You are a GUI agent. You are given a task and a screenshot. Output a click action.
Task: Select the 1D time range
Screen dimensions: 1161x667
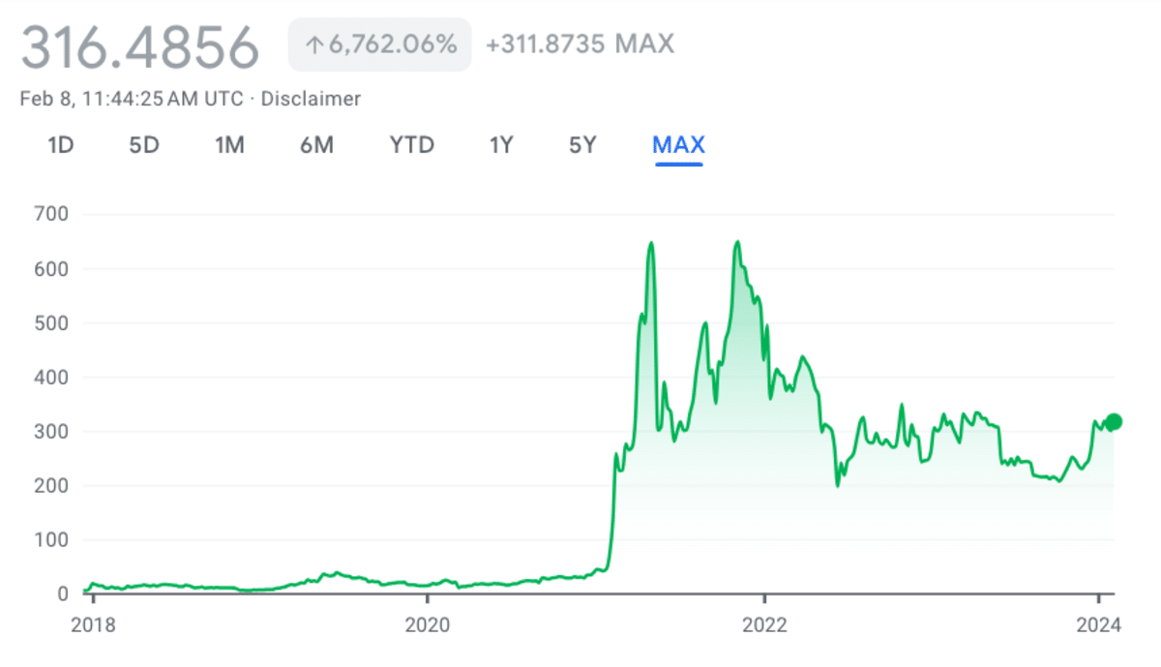coord(59,145)
